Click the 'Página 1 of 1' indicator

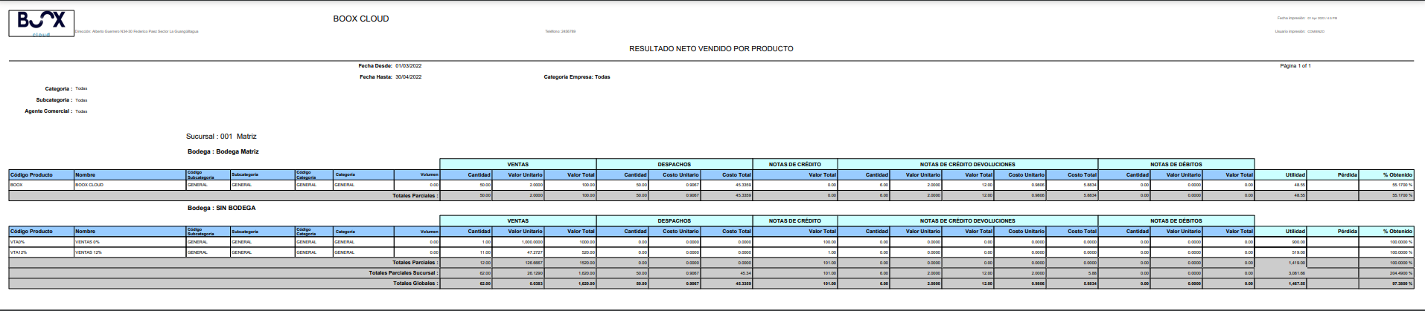coord(1295,66)
